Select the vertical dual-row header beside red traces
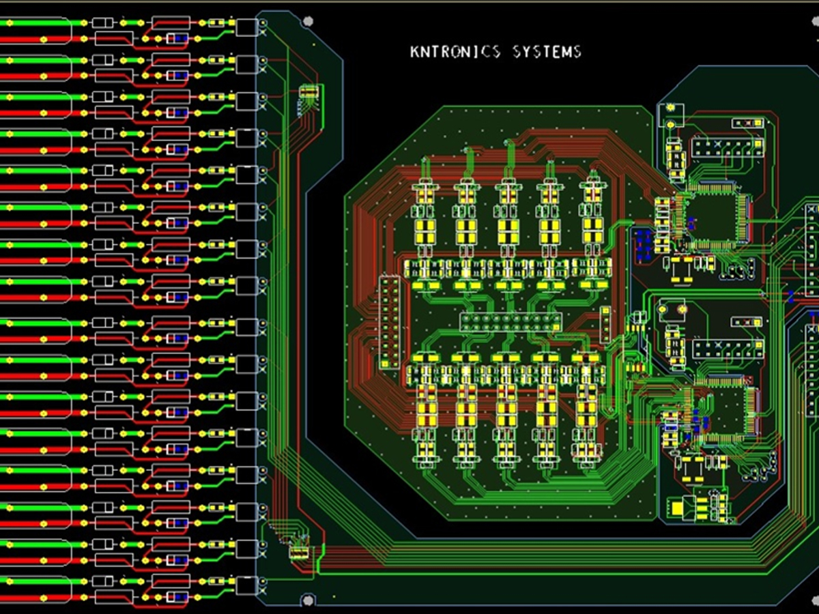This screenshot has width=819, height=614. click(x=390, y=322)
